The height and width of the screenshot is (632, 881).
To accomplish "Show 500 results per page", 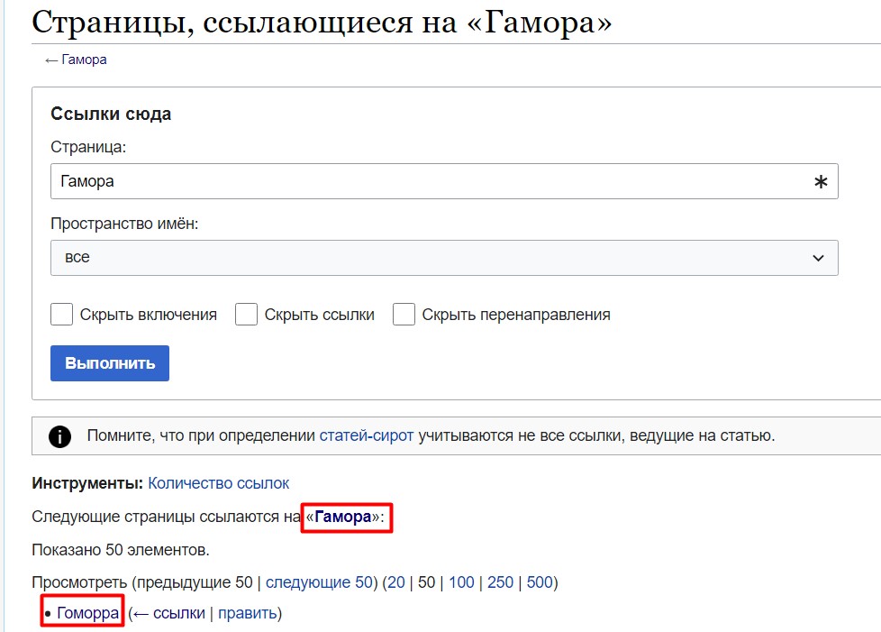I will pyautogui.click(x=540, y=582).
